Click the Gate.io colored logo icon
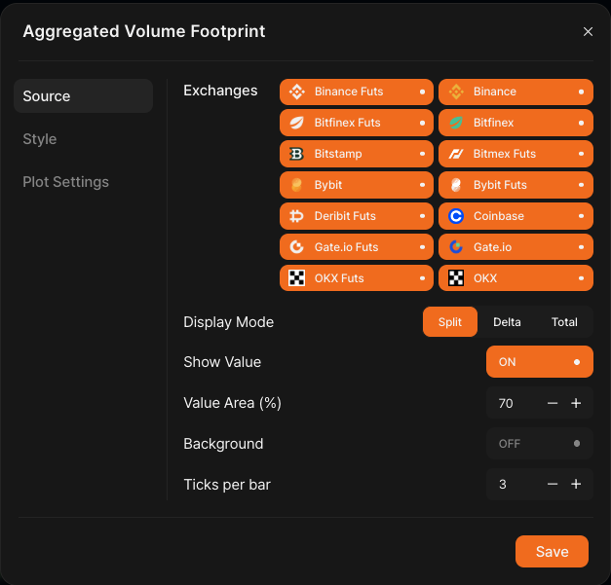This screenshot has height=585, width=611. [456, 247]
